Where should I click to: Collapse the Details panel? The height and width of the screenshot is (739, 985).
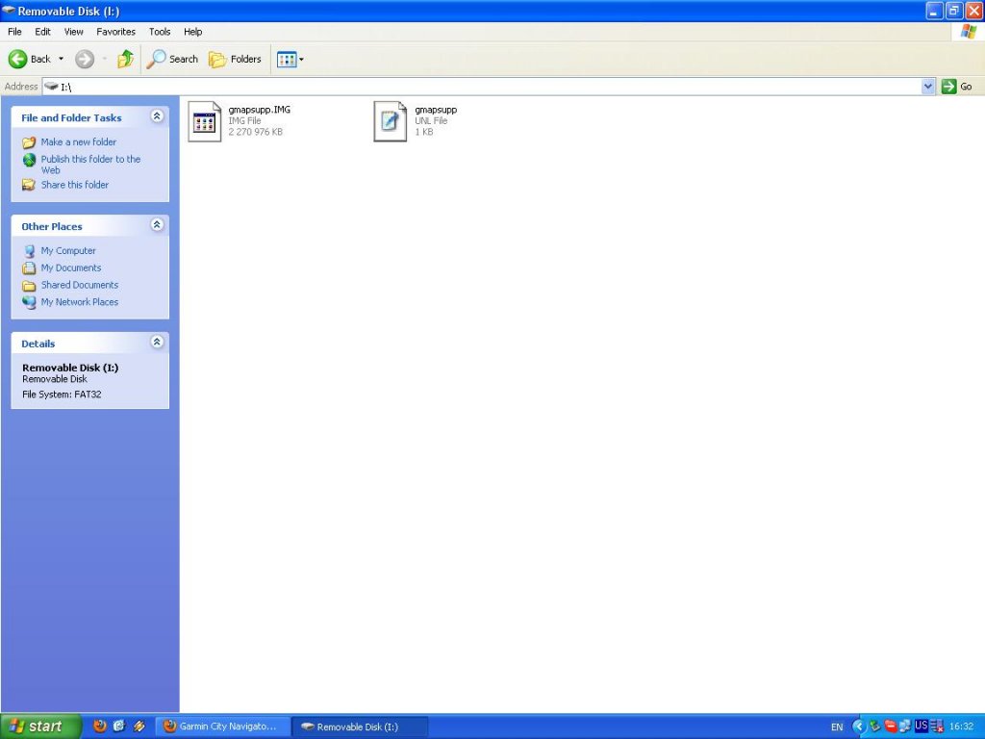157,342
